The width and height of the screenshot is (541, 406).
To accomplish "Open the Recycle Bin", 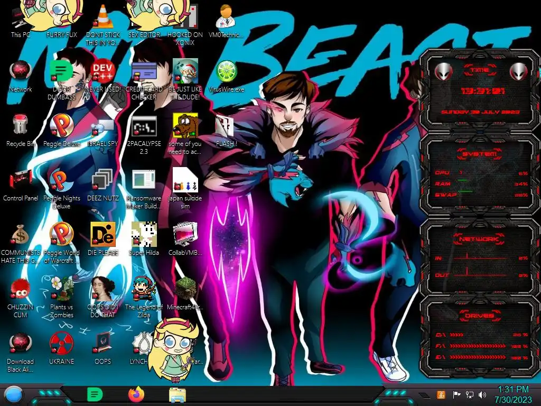I will click(21, 131).
